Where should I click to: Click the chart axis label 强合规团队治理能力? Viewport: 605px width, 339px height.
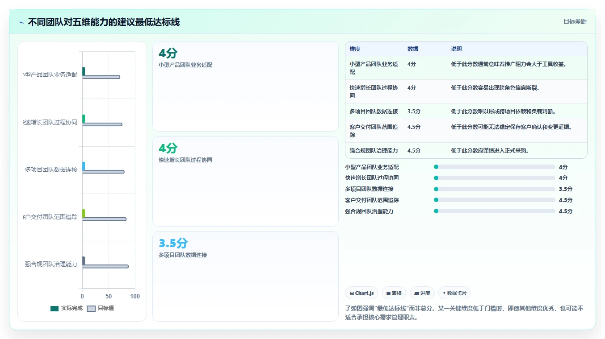pos(51,264)
